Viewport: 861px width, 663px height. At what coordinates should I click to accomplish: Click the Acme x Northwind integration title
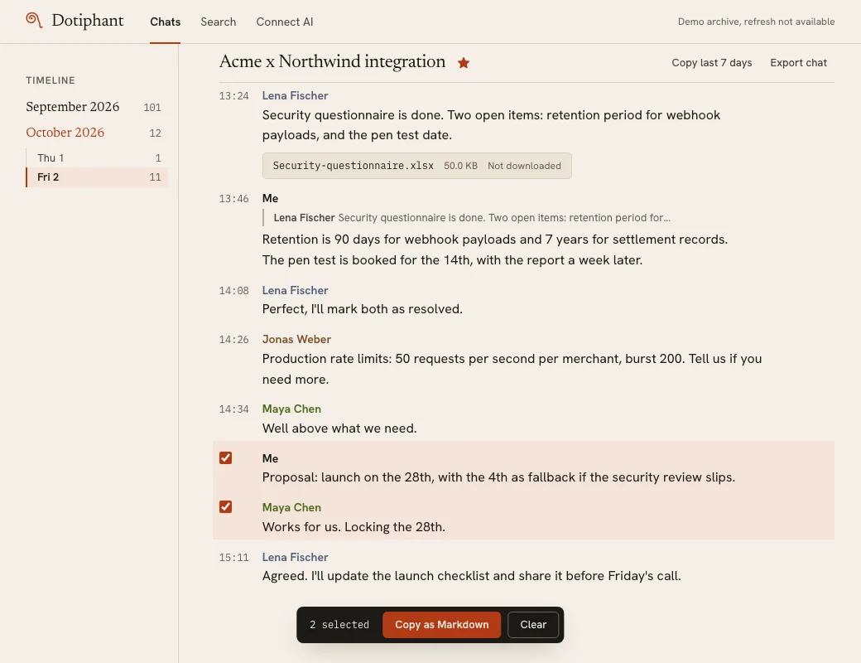coord(332,61)
